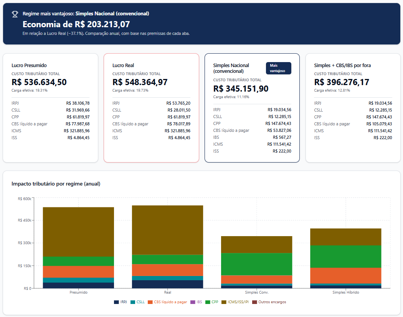The image size is (403, 317).
Task: Click the 'R$ 600k' y-axis label
Action: tap(25, 199)
